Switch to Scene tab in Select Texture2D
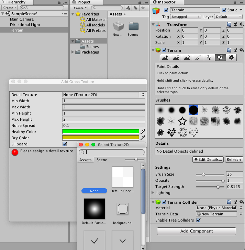The image size is (245, 250). 102,160
